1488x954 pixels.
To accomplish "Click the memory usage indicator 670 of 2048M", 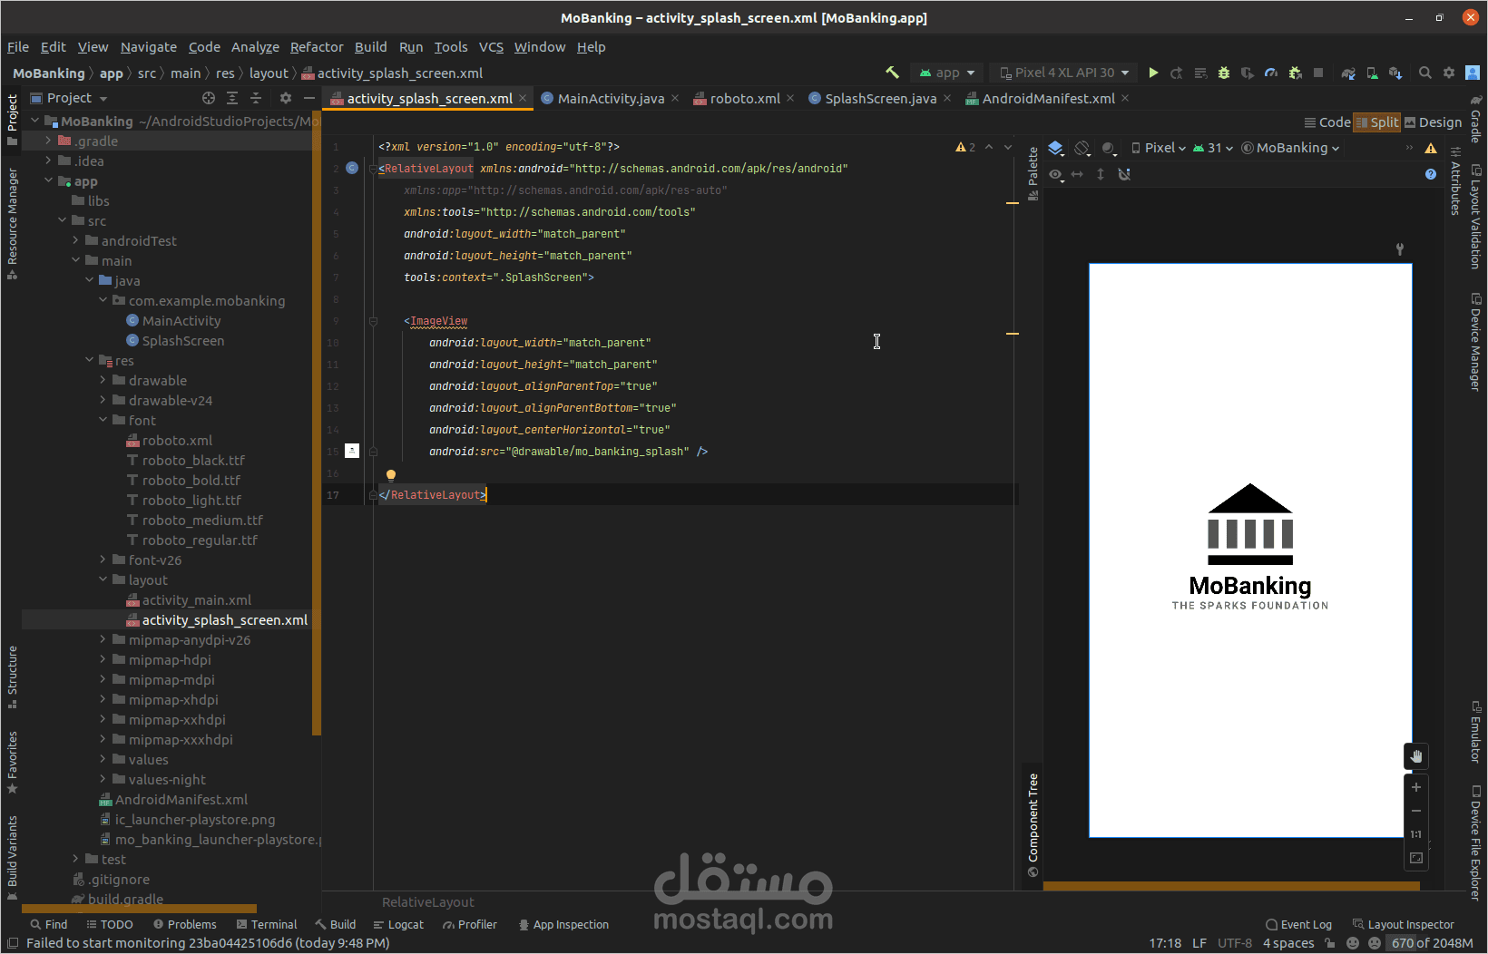I will (x=1432, y=943).
